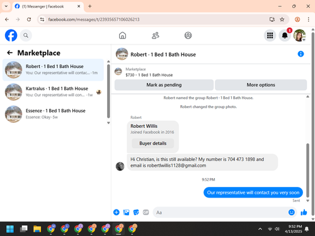Click browser forward arrow
The width and height of the screenshot is (315, 236).
coord(18,20)
